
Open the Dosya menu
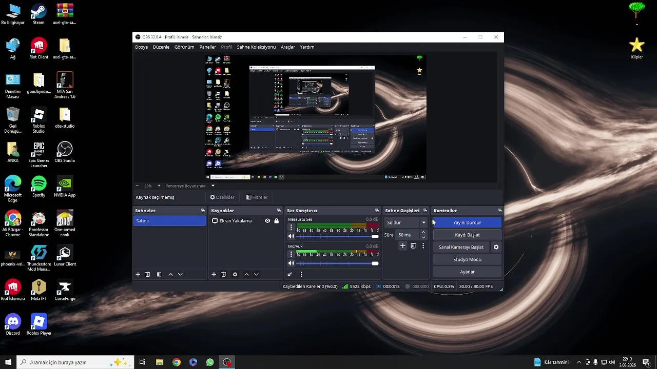[x=142, y=47]
